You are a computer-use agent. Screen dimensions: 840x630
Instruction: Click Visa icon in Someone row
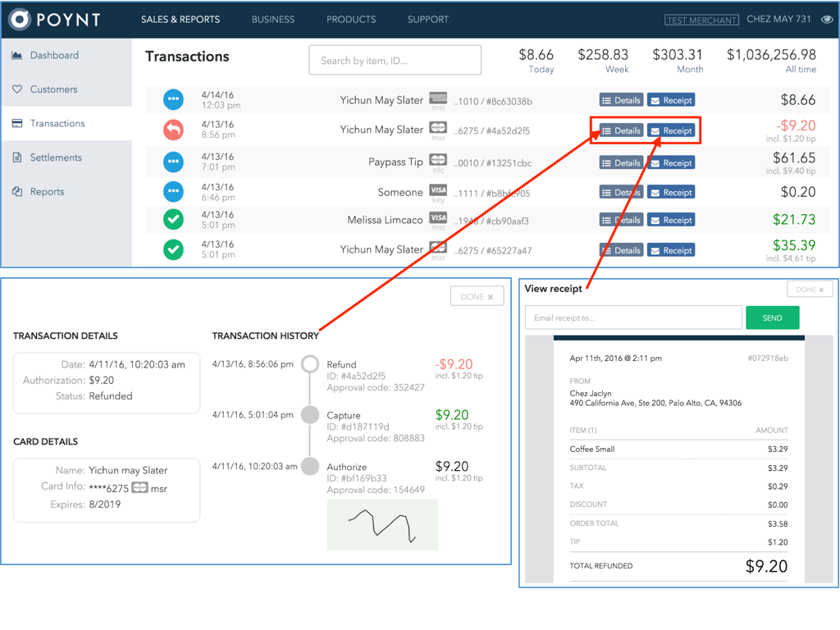(438, 189)
